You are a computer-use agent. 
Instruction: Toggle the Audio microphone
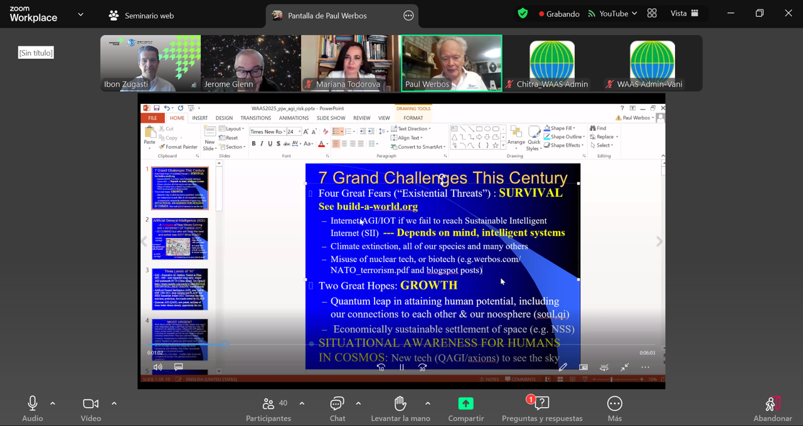pos(33,404)
